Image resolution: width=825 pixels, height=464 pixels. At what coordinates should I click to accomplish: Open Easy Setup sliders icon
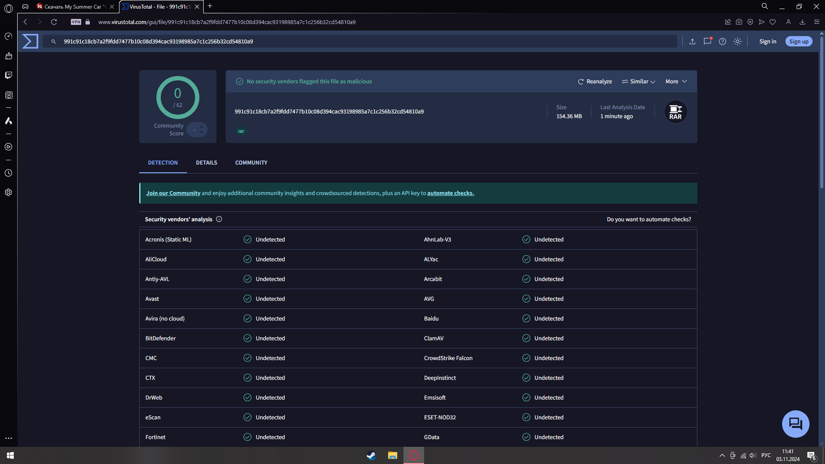pos(817,22)
